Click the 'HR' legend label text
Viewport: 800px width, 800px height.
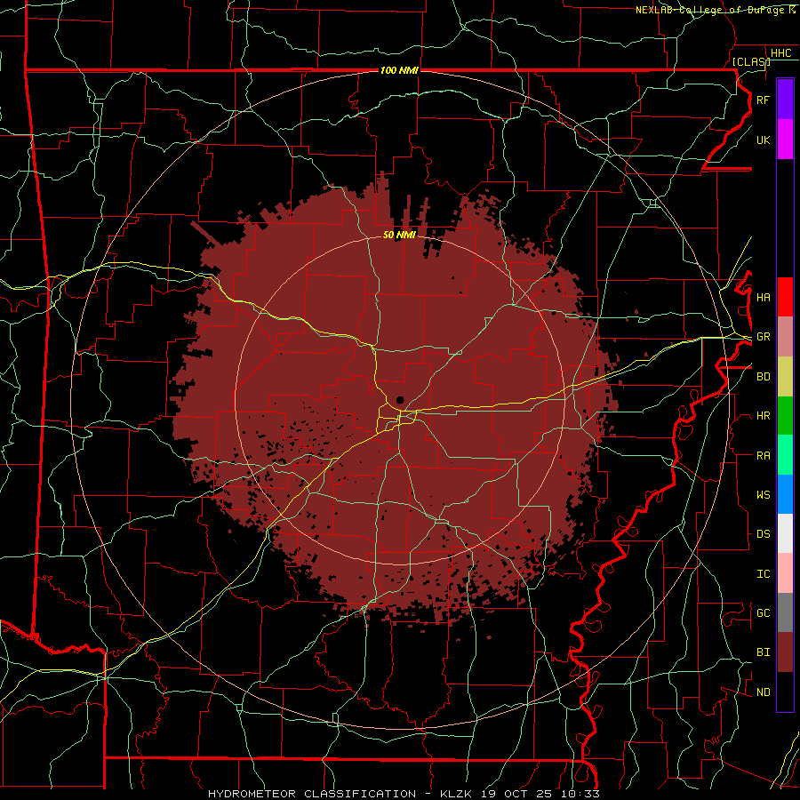(763, 416)
